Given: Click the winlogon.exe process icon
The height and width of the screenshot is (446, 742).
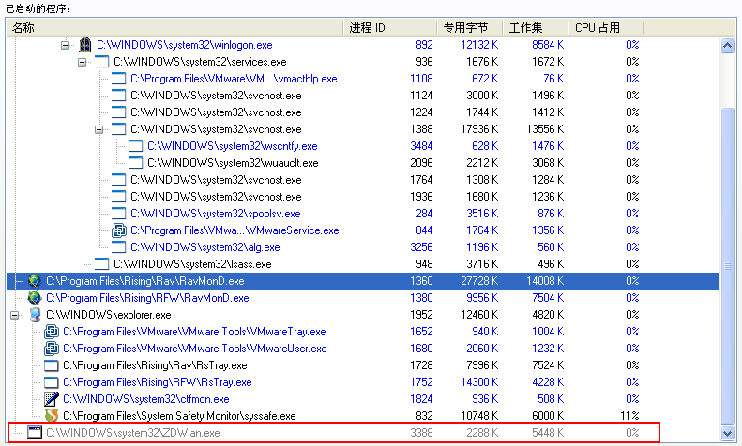Looking at the screenshot, I should coord(84,45).
